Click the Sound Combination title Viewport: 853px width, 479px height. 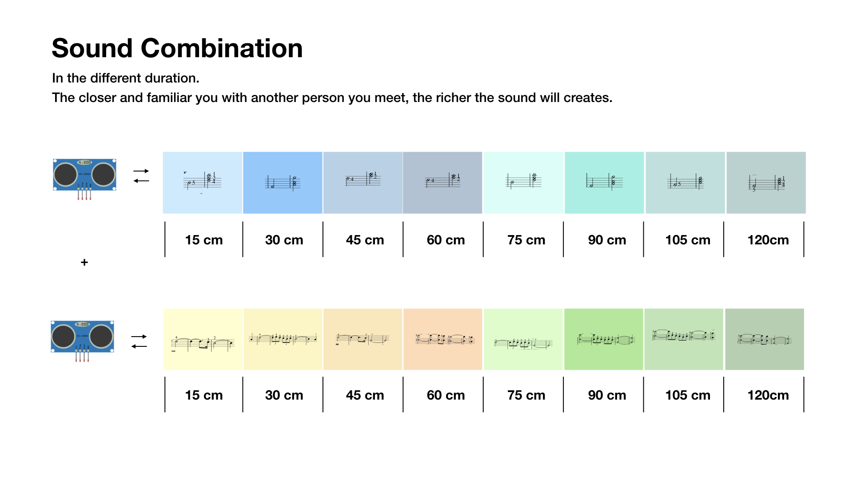coord(177,48)
